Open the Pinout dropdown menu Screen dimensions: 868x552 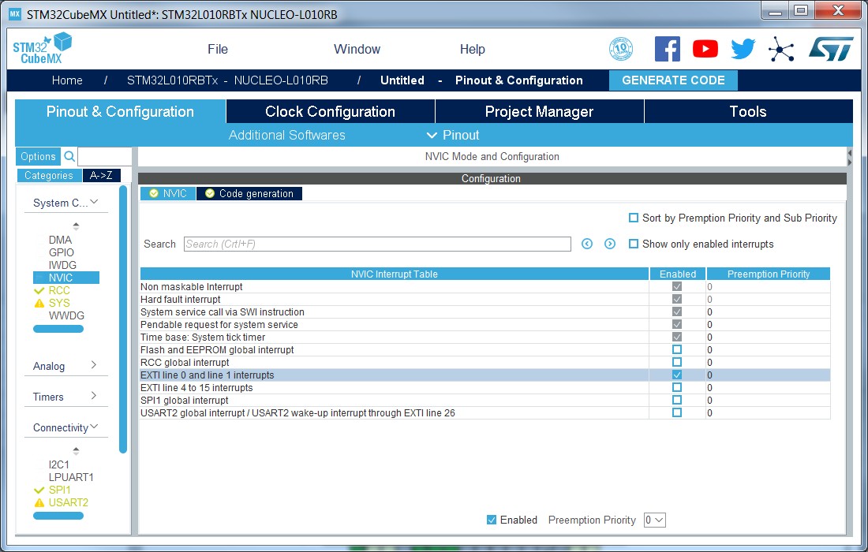tap(453, 135)
